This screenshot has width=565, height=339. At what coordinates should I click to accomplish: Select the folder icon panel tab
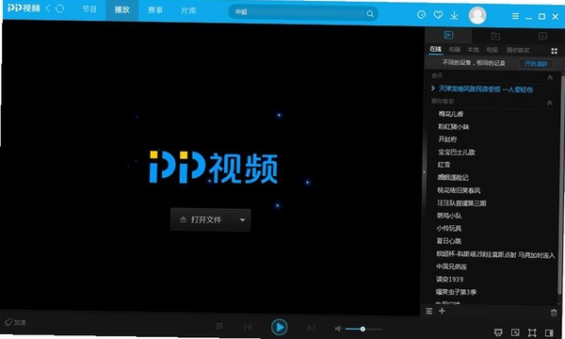[x=495, y=36]
